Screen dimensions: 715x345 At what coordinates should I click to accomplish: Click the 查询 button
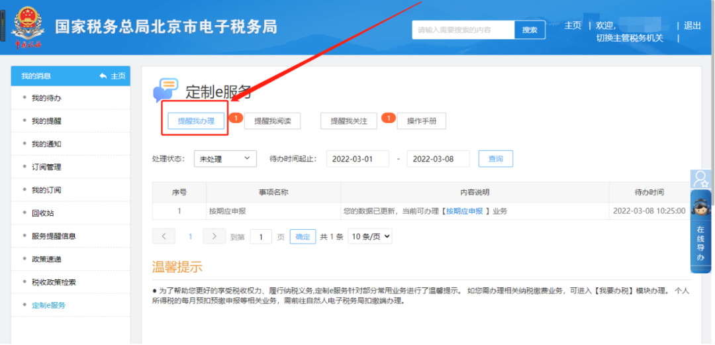tap(496, 159)
